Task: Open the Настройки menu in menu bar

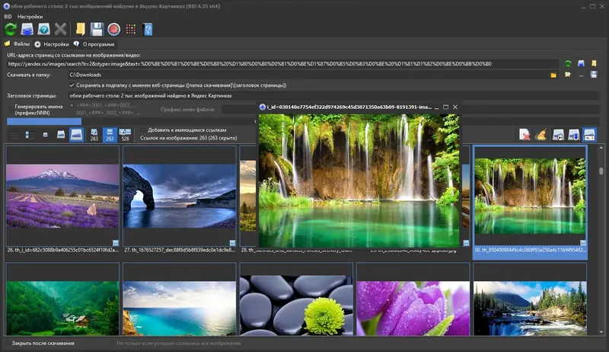Action: (30, 16)
